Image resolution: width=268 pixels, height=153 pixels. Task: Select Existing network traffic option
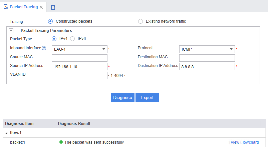(x=141, y=21)
